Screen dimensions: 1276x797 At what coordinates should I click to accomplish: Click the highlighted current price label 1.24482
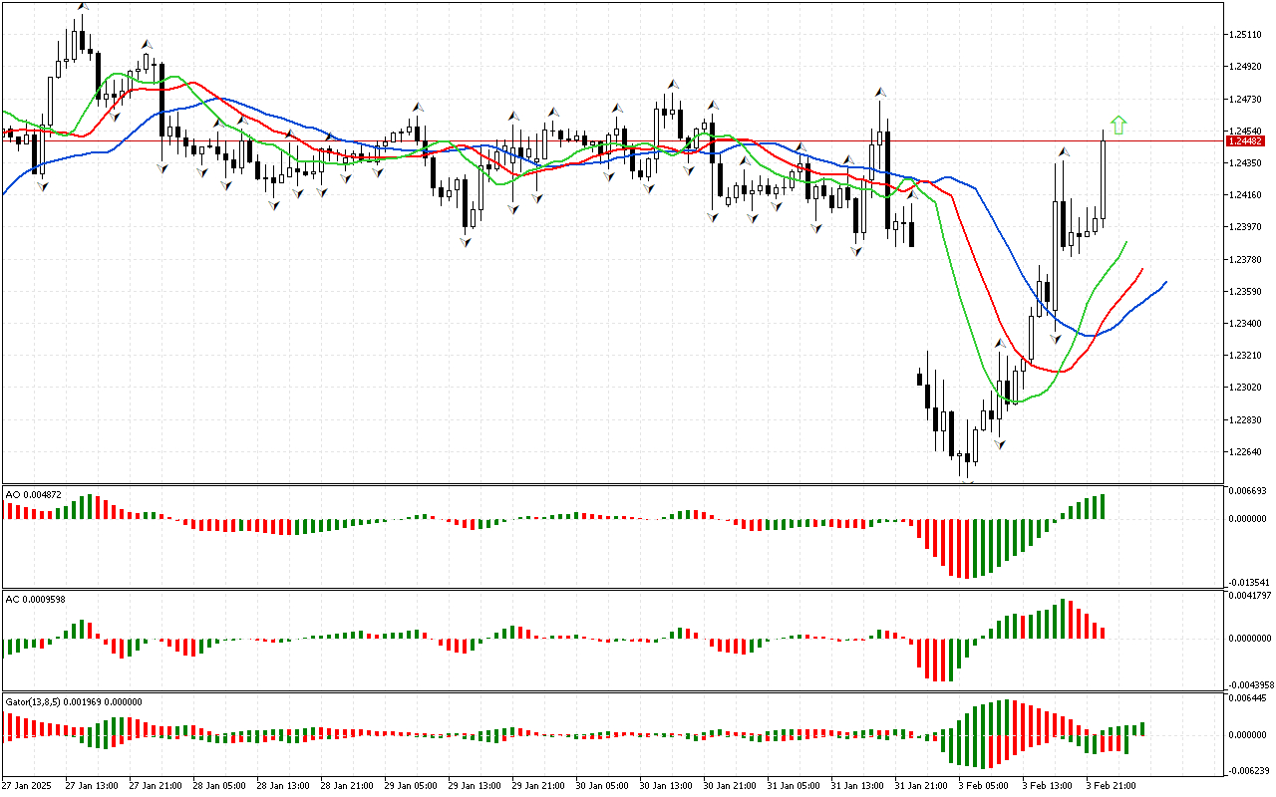click(1246, 140)
